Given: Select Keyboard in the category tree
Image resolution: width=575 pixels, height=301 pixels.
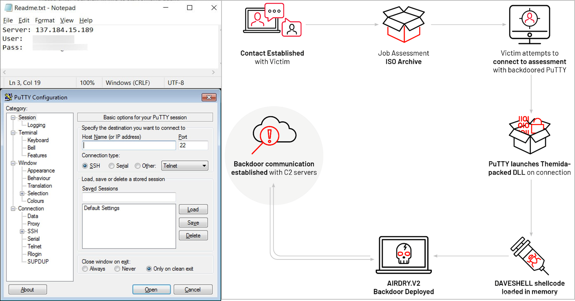Looking at the screenshot, I should [x=38, y=140].
